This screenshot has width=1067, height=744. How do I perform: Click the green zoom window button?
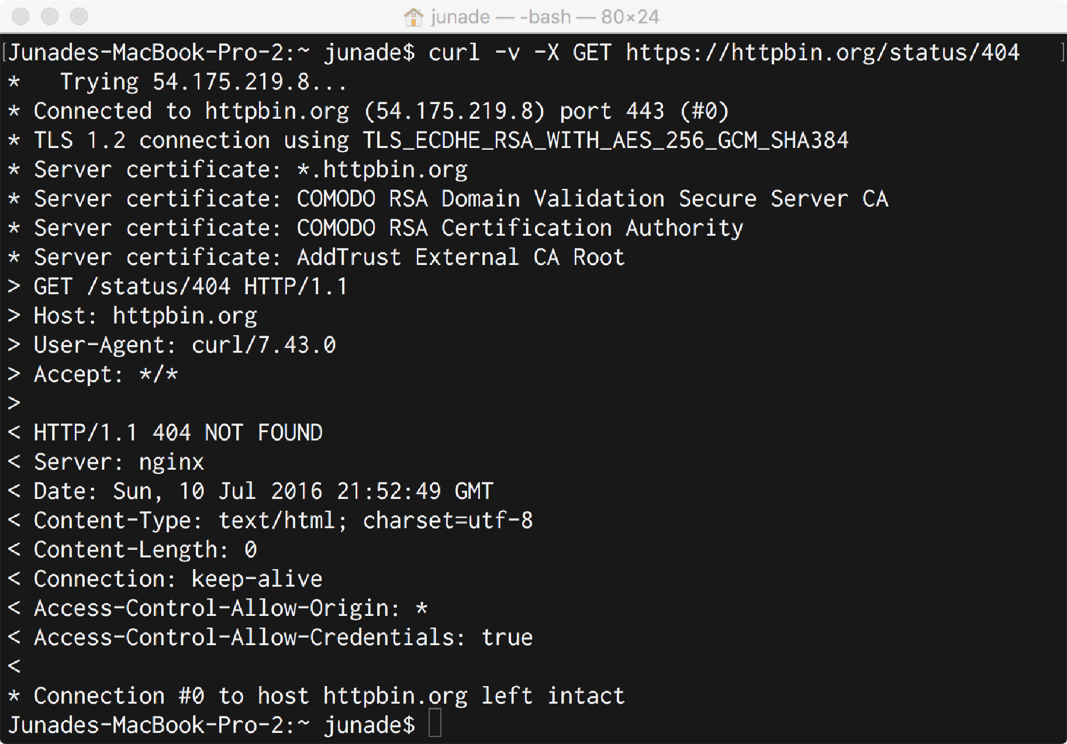[x=79, y=16]
